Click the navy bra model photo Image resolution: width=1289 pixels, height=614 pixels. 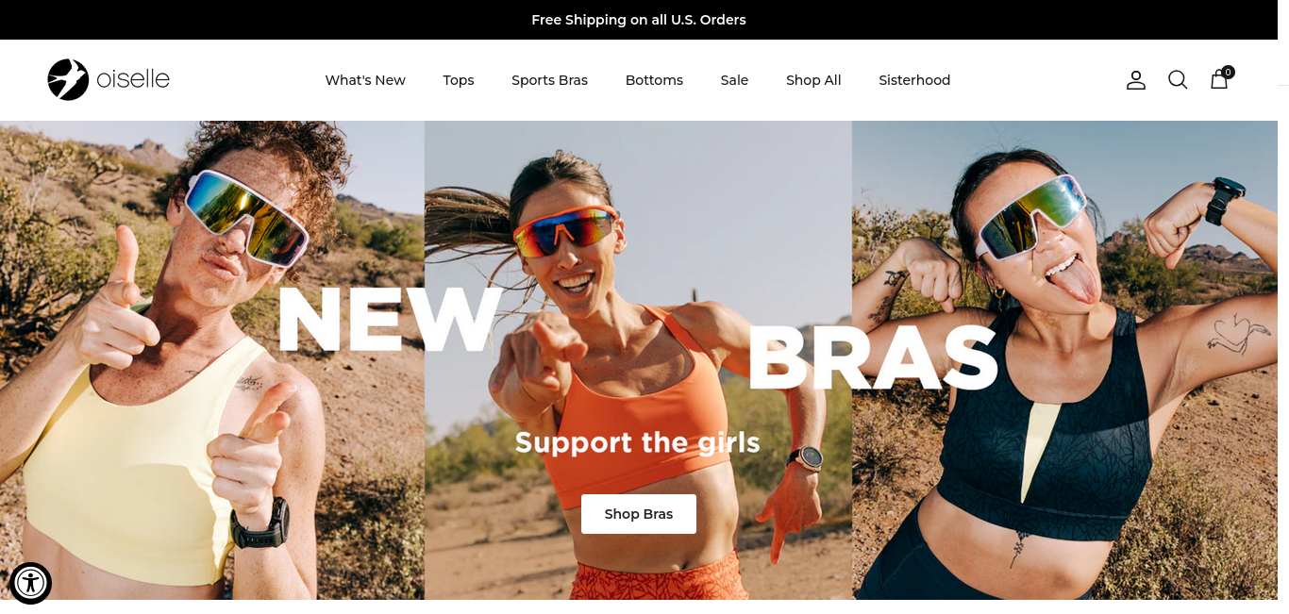tap(1064, 360)
